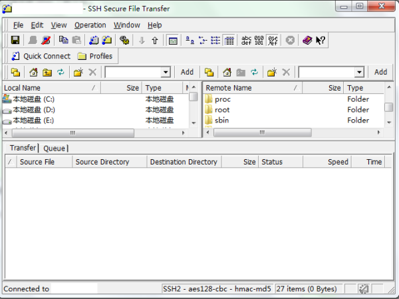The height and width of the screenshot is (299, 399).
Task: Select local drive (D:) row
Action: (95, 110)
